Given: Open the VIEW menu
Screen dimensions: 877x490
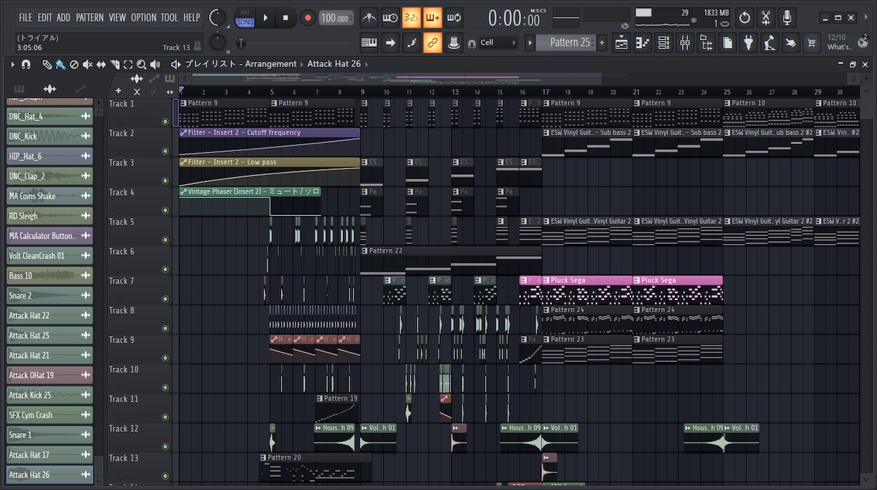Looking at the screenshot, I should [117, 17].
